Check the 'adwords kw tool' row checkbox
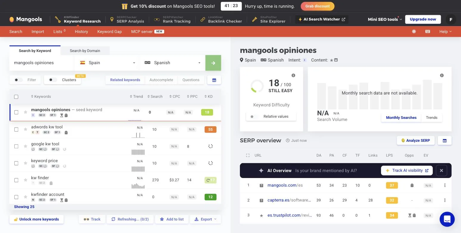This screenshot has width=461, height=233. click(16, 129)
